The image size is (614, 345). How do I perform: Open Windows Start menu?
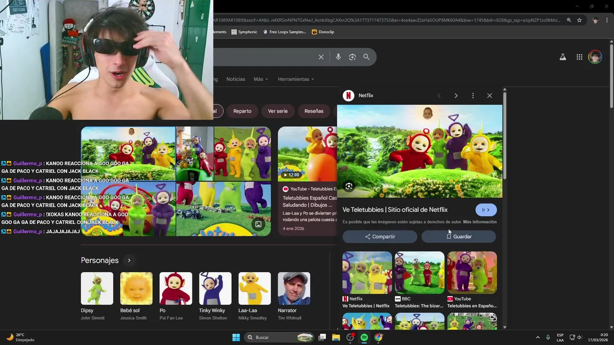(236, 337)
